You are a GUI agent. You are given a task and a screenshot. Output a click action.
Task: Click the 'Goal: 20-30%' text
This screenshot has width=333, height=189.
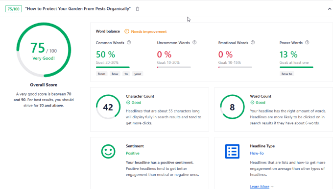[x=107, y=62]
